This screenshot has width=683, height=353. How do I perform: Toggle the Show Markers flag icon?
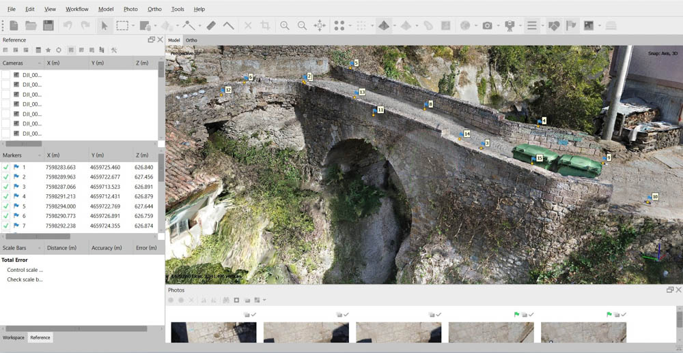571,26
